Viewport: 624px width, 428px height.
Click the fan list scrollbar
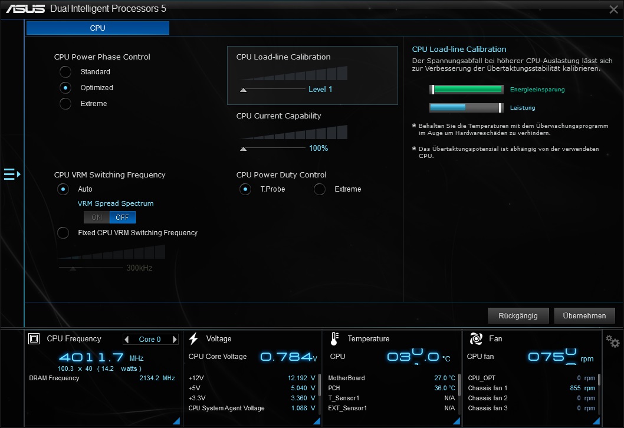[x=599, y=381]
